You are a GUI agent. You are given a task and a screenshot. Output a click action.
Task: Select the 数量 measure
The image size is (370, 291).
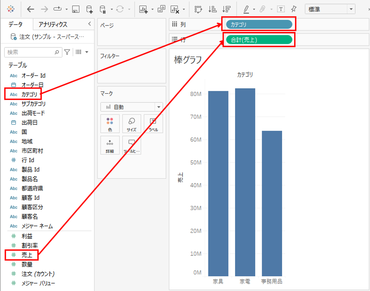(27, 264)
